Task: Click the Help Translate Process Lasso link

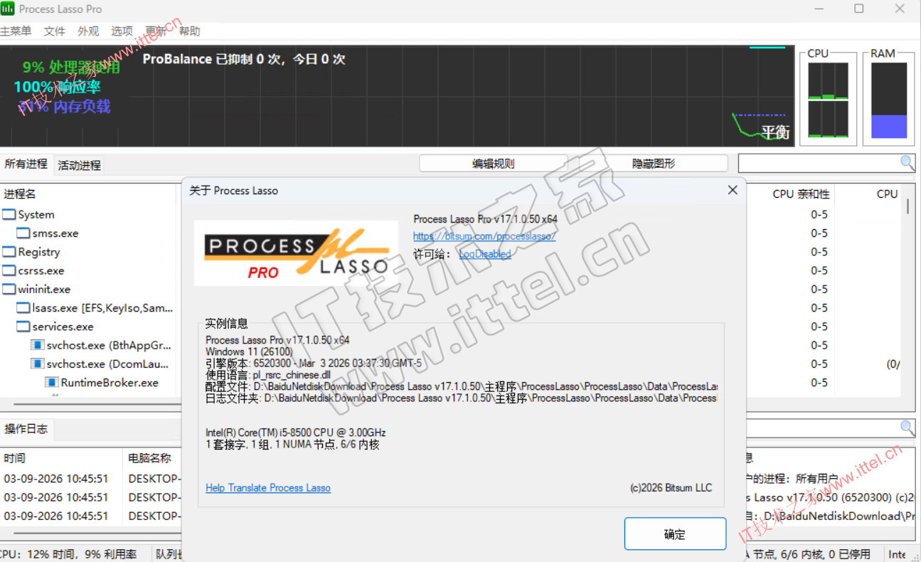Action: click(x=267, y=488)
